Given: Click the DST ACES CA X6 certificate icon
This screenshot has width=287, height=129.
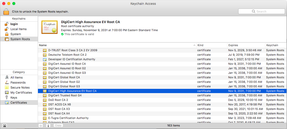Looking at the screenshot, I should tap(45, 104).
